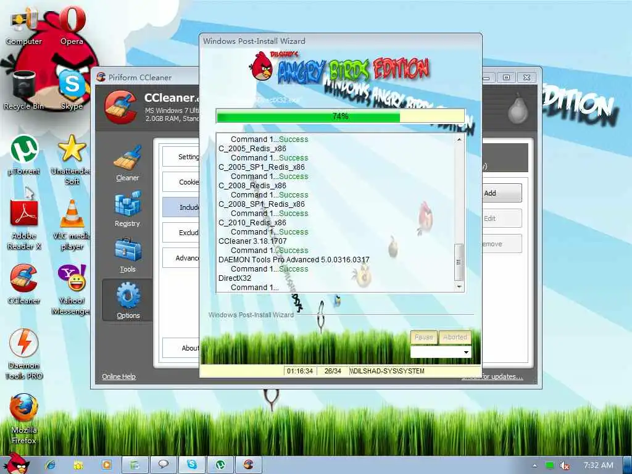Select the C_2008_Redis_x86 log entry
The image size is (632, 474).
coord(252,185)
